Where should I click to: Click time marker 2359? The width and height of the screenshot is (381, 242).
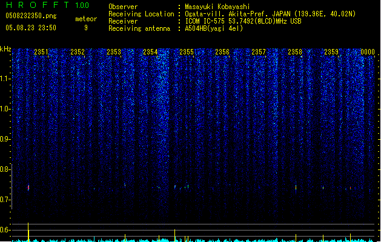(x=331, y=52)
